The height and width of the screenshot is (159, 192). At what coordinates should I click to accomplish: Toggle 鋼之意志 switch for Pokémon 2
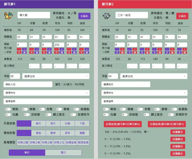click(x=147, y=115)
